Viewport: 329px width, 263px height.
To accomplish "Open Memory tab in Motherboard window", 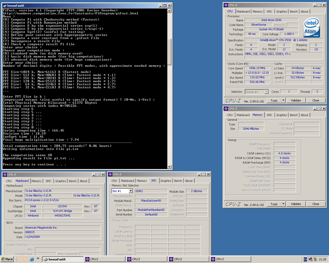I will (x=36, y=181).
